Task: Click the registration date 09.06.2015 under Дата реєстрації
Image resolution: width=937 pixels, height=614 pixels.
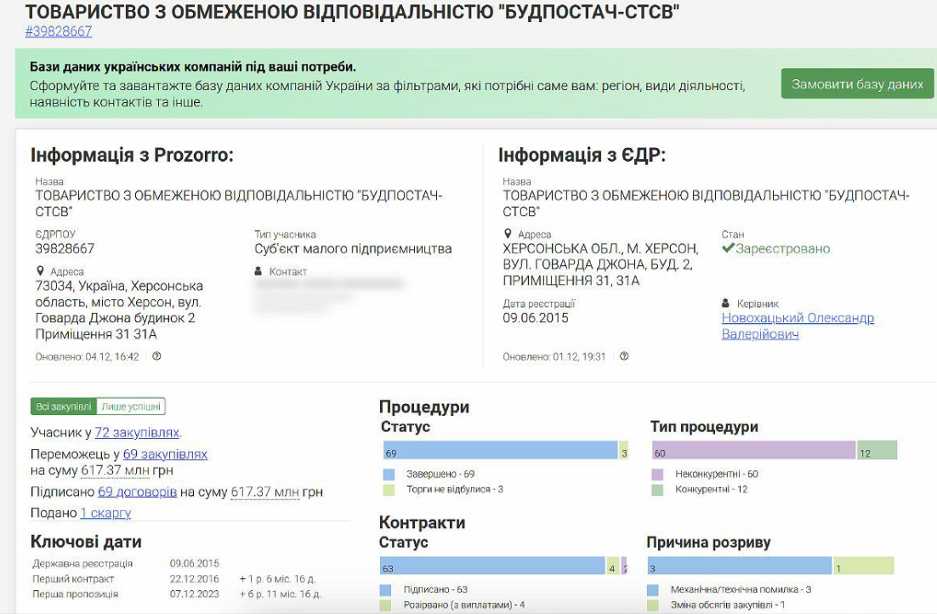Action: coord(536,318)
